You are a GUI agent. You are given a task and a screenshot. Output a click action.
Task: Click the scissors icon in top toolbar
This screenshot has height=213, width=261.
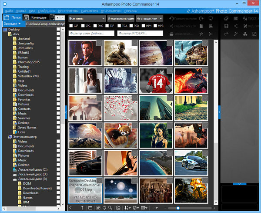(x=211, y=34)
